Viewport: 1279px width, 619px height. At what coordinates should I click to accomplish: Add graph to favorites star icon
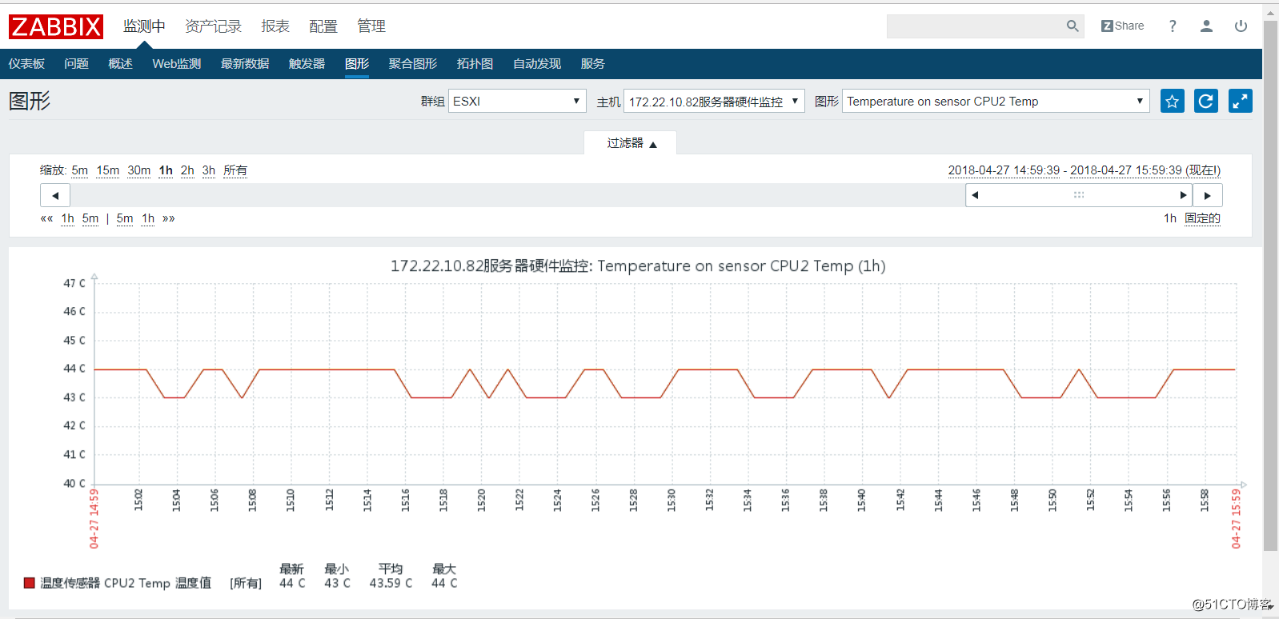[x=1173, y=102]
